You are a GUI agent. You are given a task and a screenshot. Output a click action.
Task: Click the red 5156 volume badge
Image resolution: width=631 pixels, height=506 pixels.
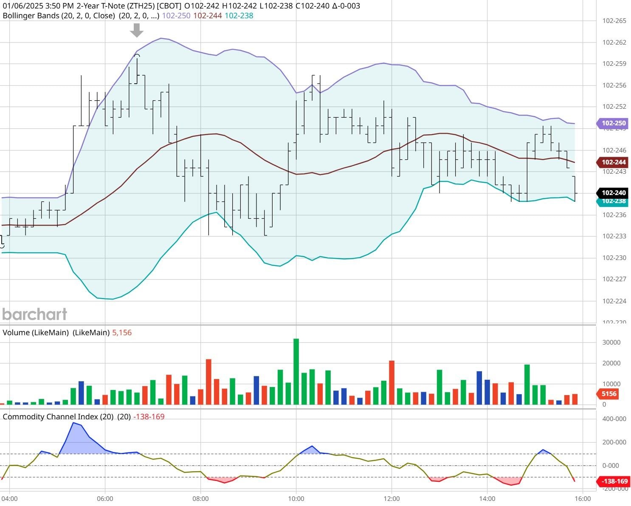point(608,394)
